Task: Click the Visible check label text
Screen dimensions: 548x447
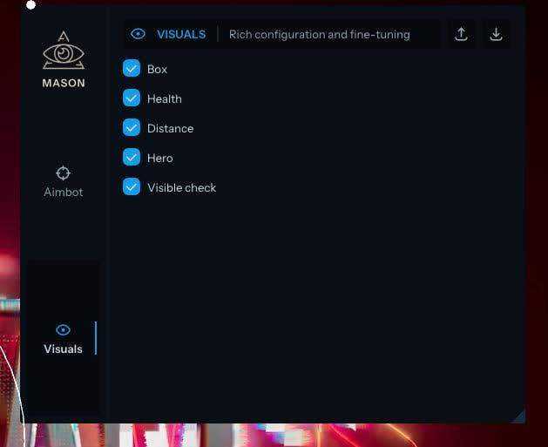Action: tap(182, 187)
